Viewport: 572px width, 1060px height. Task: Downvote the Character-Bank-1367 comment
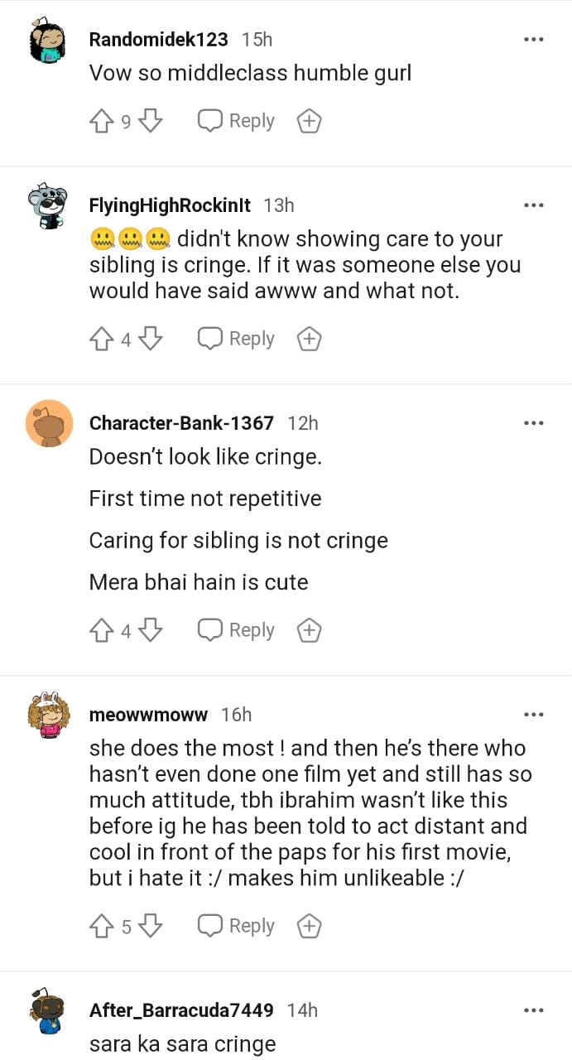(150, 631)
